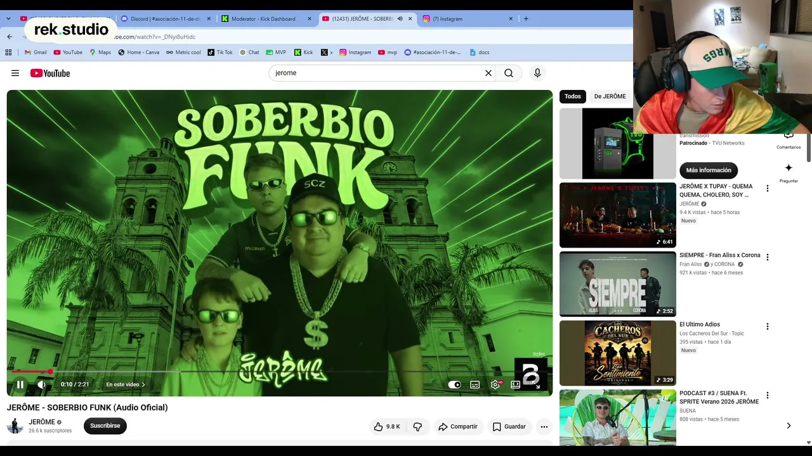Viewport: 812px width, 456px height.
Task: Close the Discord browser tab
Action: tap(209, 19)
